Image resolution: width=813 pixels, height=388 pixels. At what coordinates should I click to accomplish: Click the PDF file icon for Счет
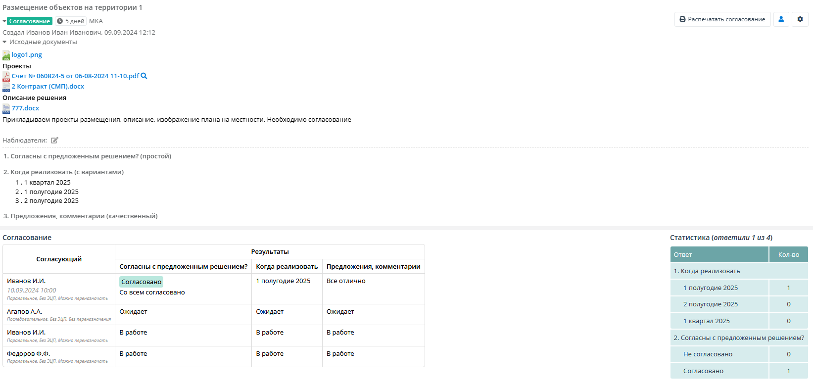[6, 76]
